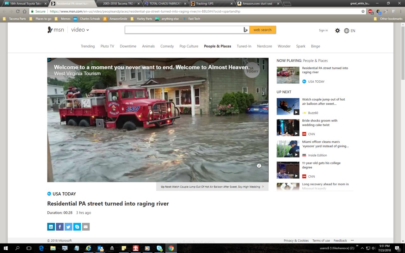Screen dimensions: 405x253
Task: Open the language globe EN selector
Action: pos(350,31)
